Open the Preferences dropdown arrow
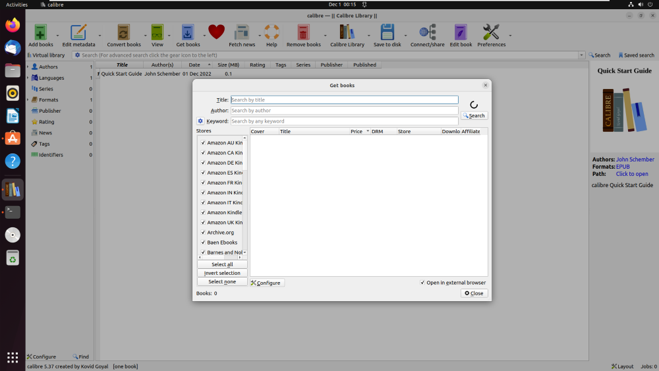Screen dimensions: 659x371 (510, 36)
